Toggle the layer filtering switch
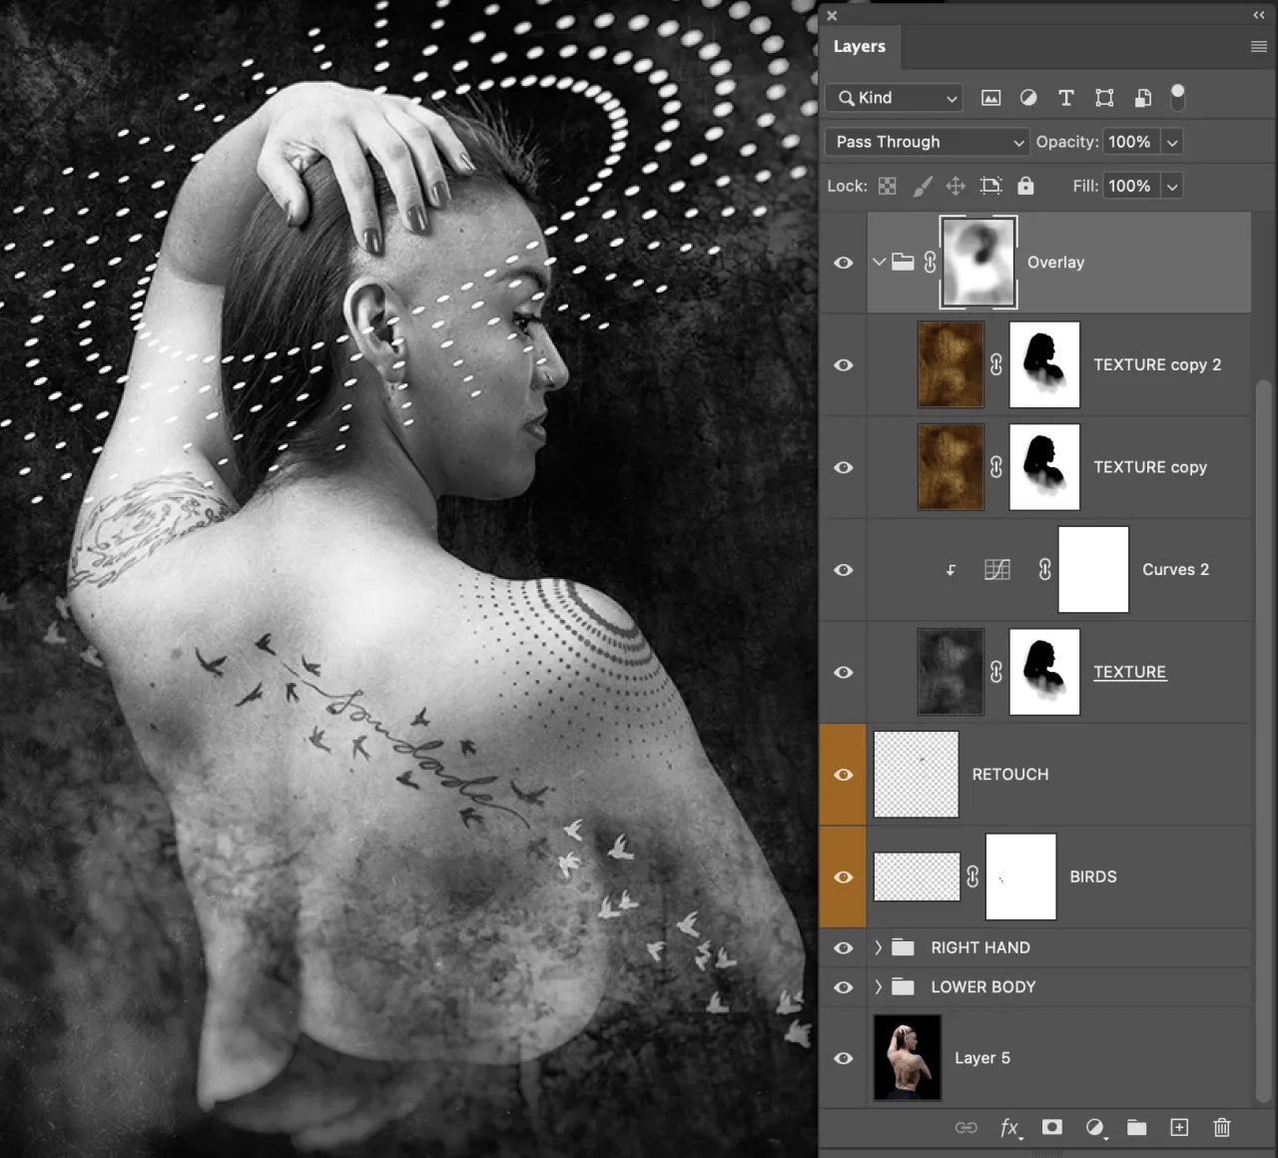 tap(1178, 97)
